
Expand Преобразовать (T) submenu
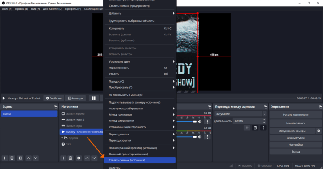[x=140, y=87]
